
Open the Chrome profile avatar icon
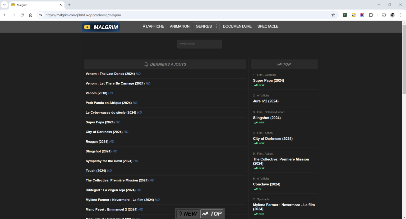(392, 15)
